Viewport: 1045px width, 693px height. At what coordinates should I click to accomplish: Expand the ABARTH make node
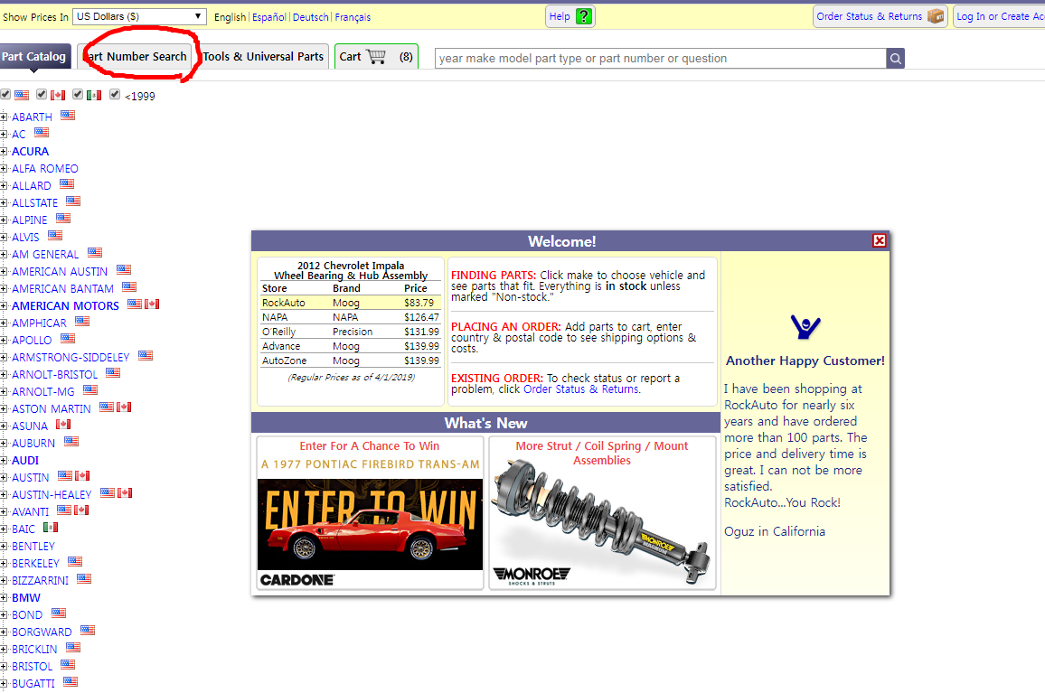pyautogui.click(x=4, y=117)
